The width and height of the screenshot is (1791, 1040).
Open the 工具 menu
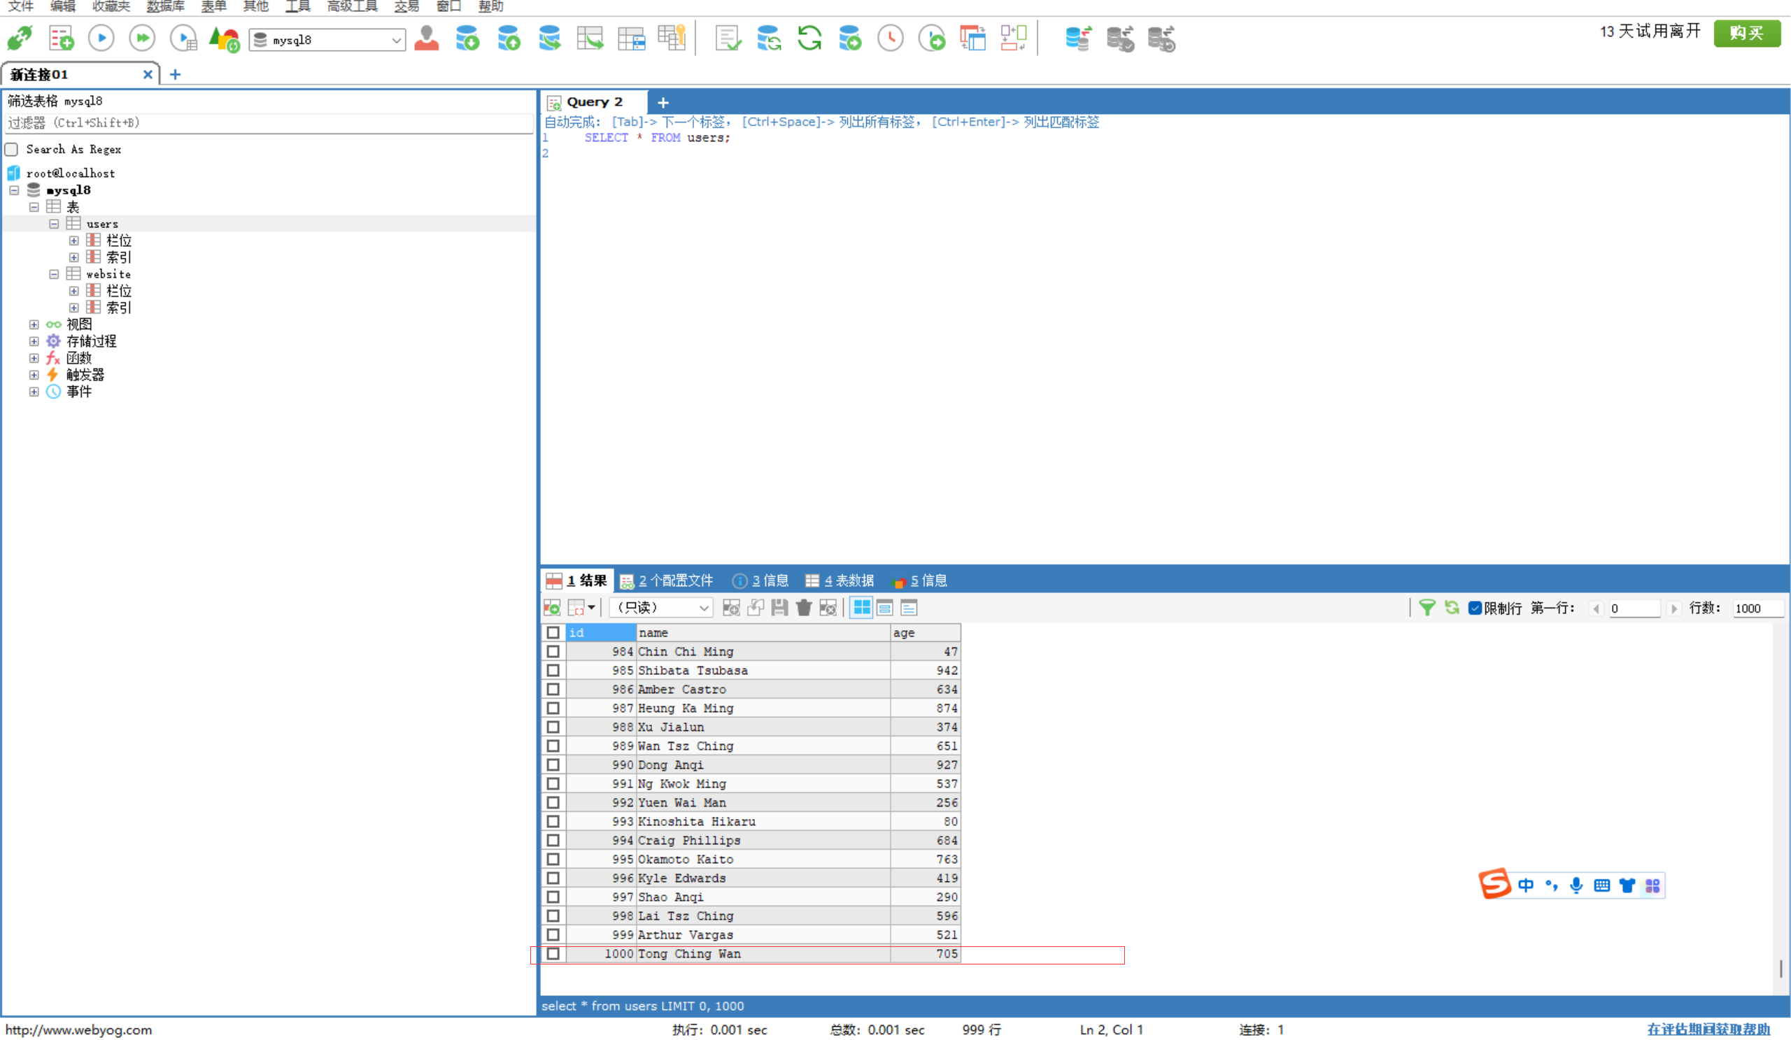(x=297, y=6)
